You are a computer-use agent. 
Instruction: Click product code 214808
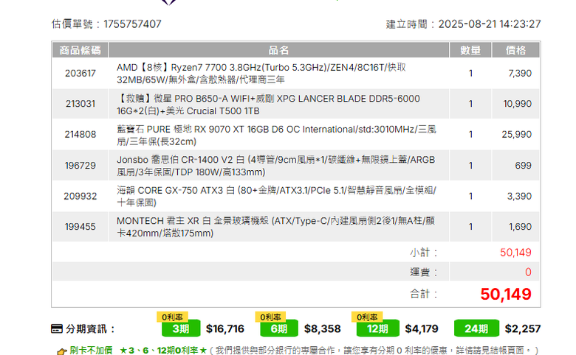(x=80, y=135)
